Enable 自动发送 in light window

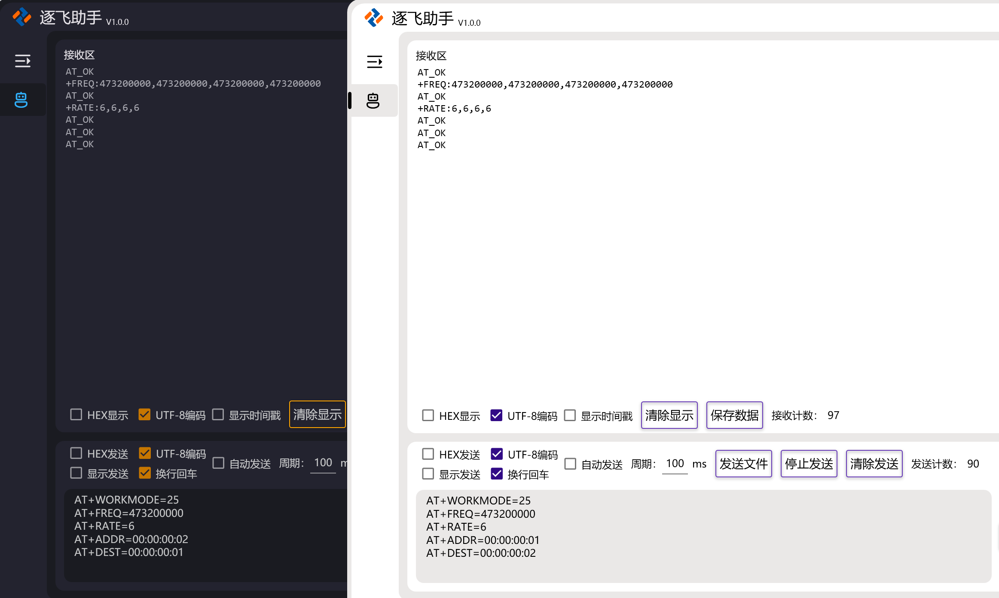(x=570, y=464)
